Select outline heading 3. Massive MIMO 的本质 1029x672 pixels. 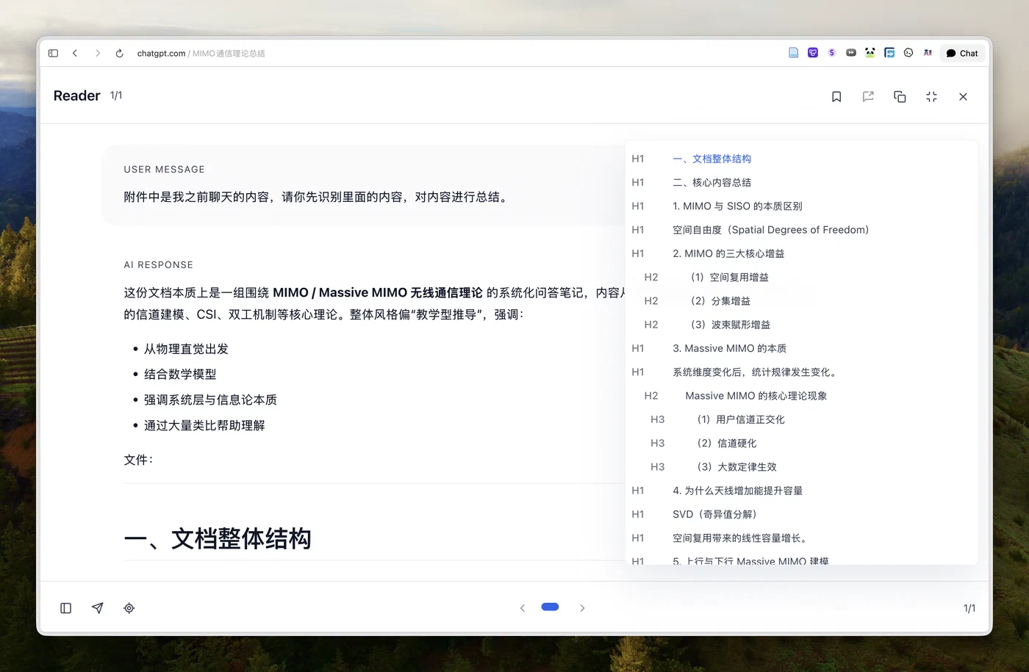tap(729, 348)
